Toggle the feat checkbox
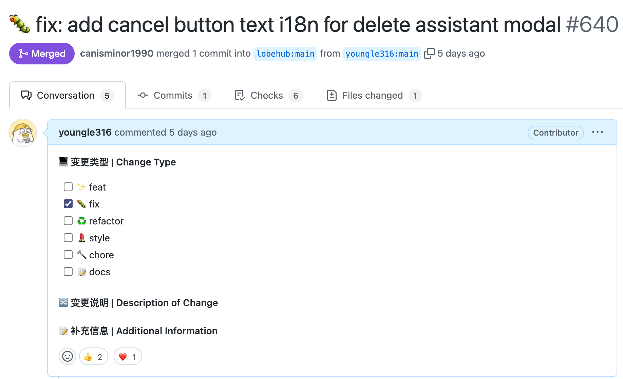The width and height of the screenshot is (623, 379). coord(68,187)
